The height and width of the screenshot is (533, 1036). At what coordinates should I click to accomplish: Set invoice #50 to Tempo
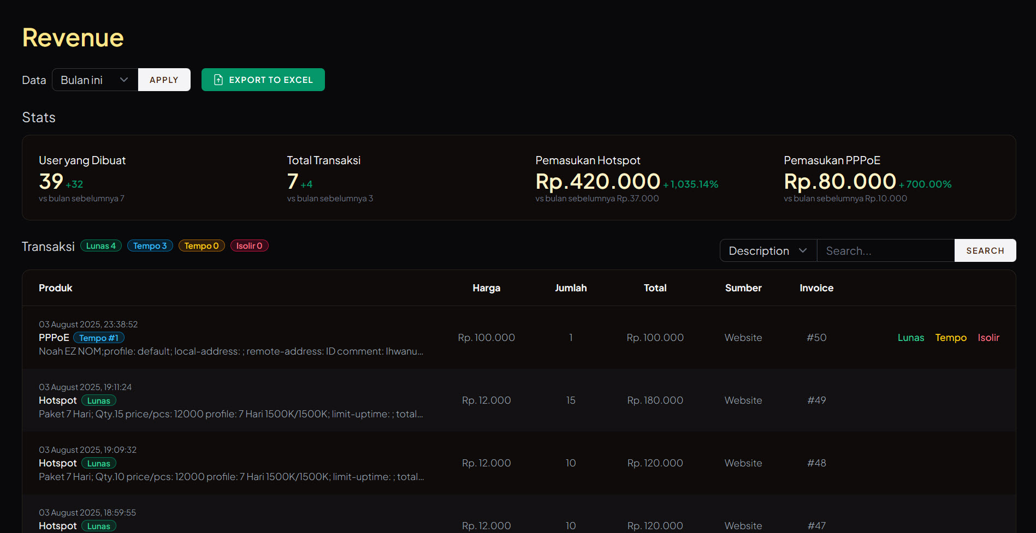click(950, 338)
